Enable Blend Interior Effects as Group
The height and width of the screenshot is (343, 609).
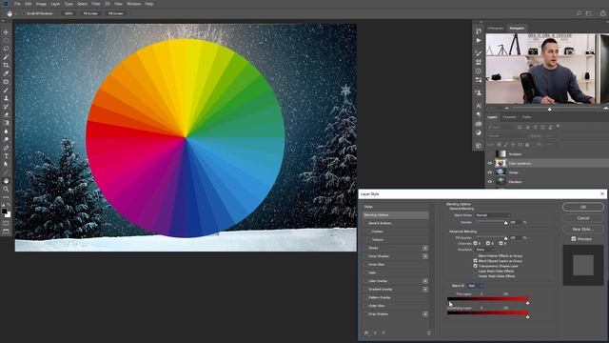[x=475, y=256]
